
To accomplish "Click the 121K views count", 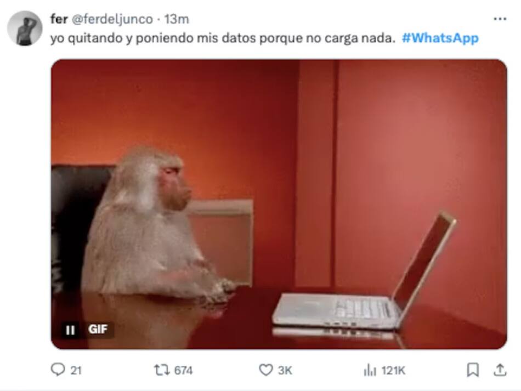I will (x=393, y=370).
